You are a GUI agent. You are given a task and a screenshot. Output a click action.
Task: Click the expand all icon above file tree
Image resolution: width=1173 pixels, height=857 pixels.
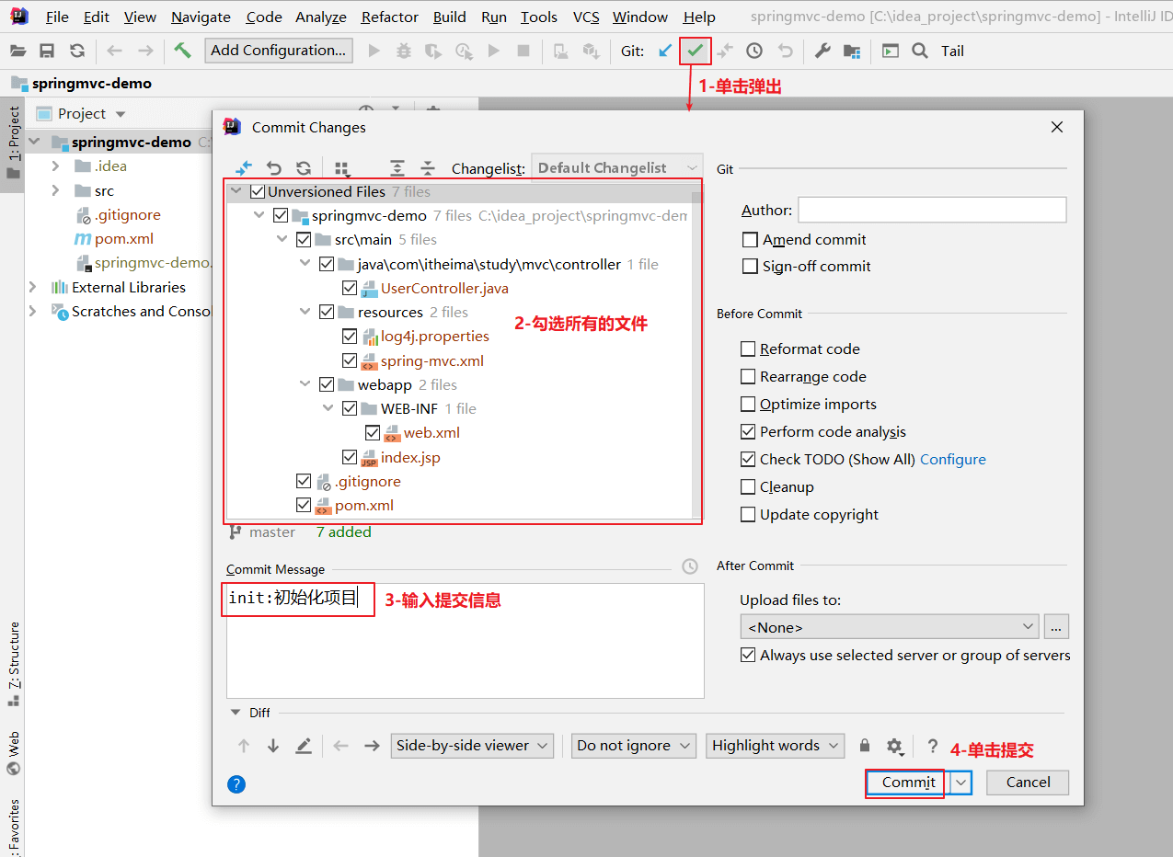pos(397,168)
